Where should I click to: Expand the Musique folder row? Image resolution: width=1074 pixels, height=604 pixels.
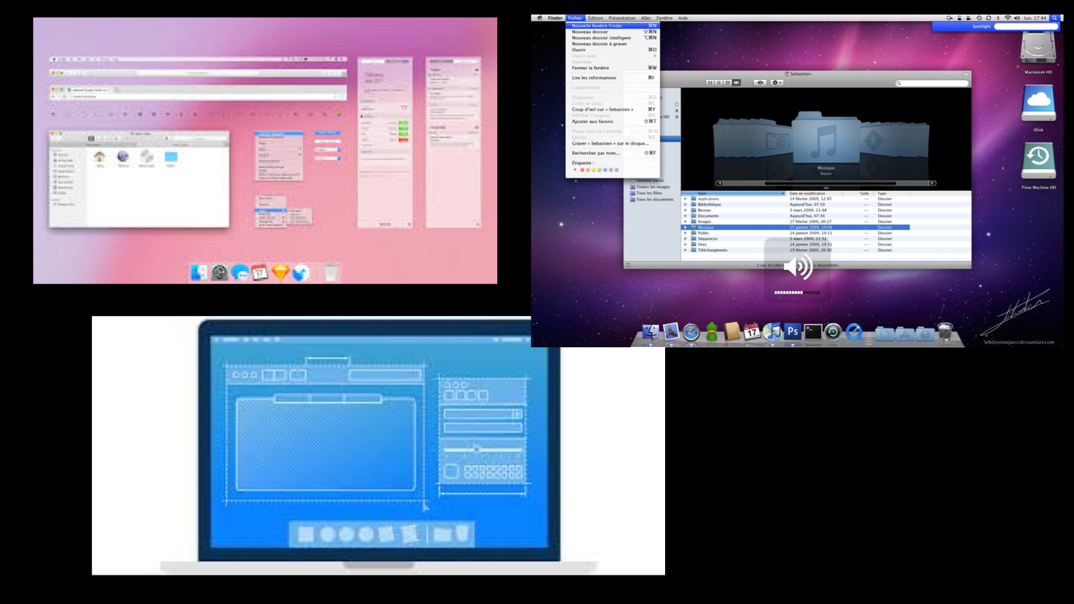(x=685, y=227)
